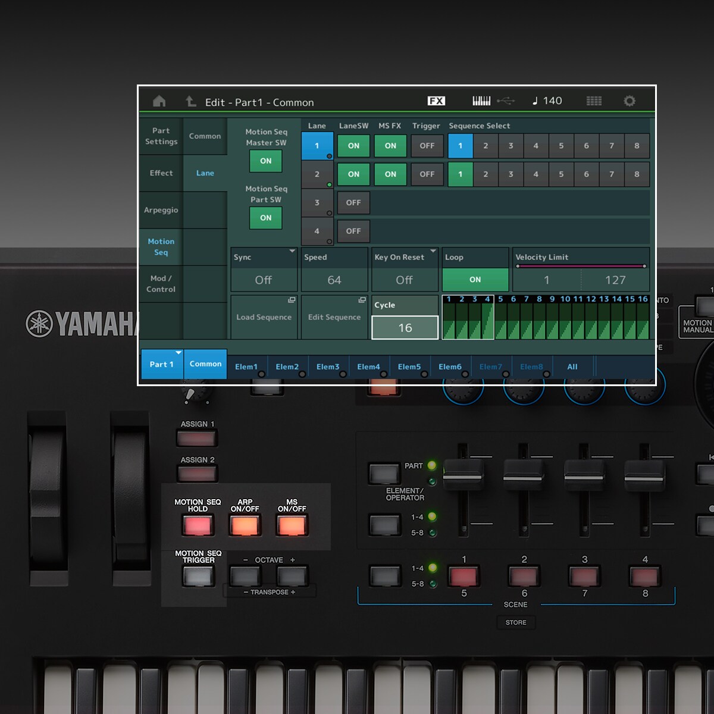
Task: Open the grid Live Set icon
Action: click(x=594, y=101)
